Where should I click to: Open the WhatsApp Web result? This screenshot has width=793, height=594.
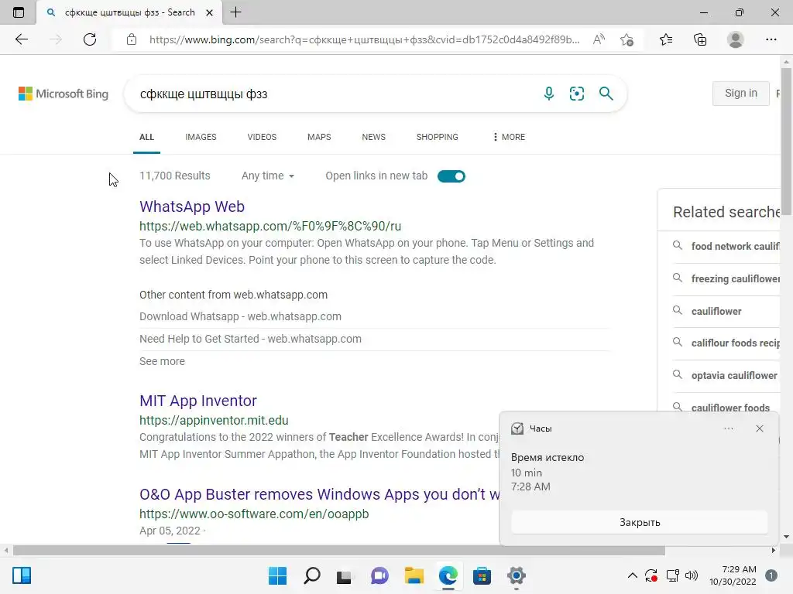point(192,207)
